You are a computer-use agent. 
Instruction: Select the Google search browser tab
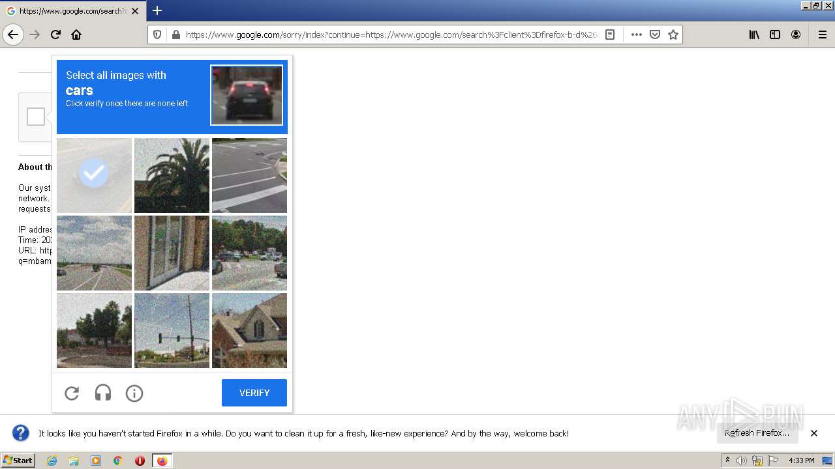pos(73,11)
